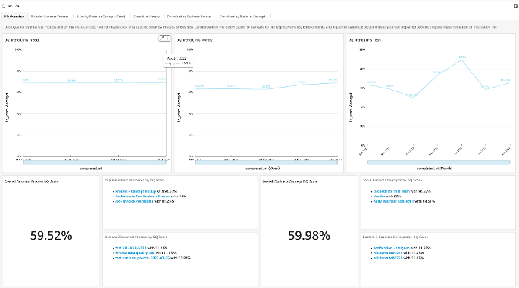The width and height of the screenshot is (519, 288).
Task: Open the Rules by Business Process tab
Action: 50,17
